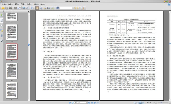Open the page thumbnails panel icon

tap(2, 20)
